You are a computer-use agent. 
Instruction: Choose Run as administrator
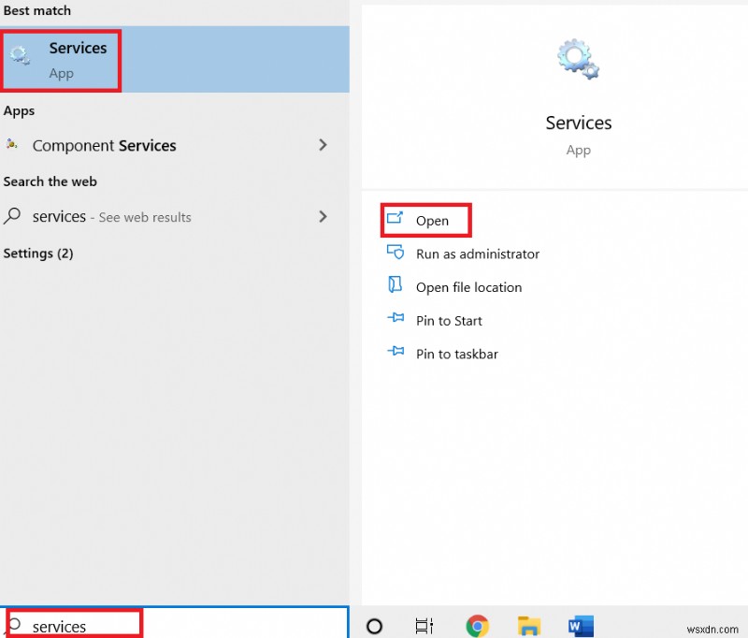click(478, 254)
